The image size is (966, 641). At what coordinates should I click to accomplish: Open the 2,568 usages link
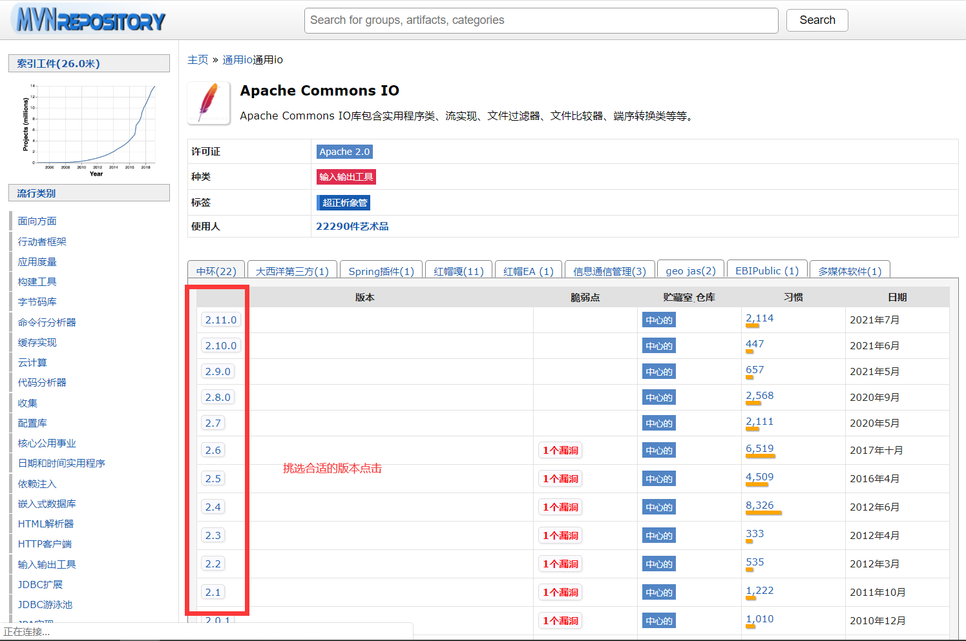tap(759, 396)
